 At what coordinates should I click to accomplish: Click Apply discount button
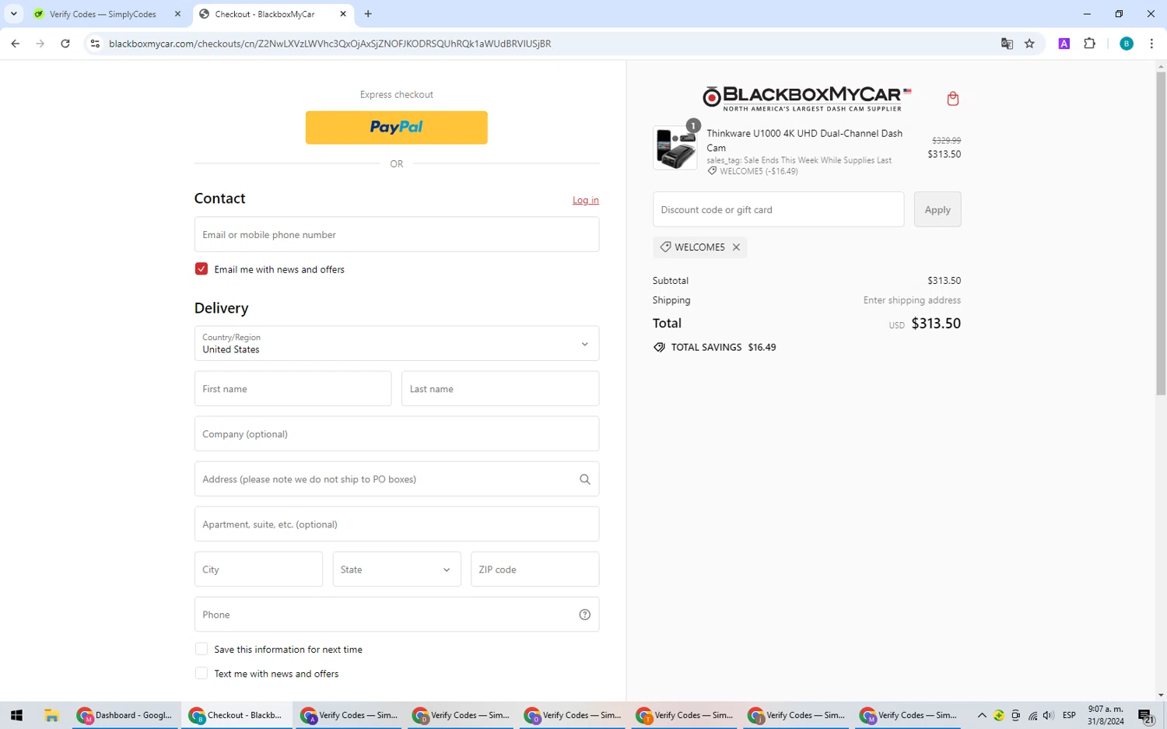click(937, 209)
